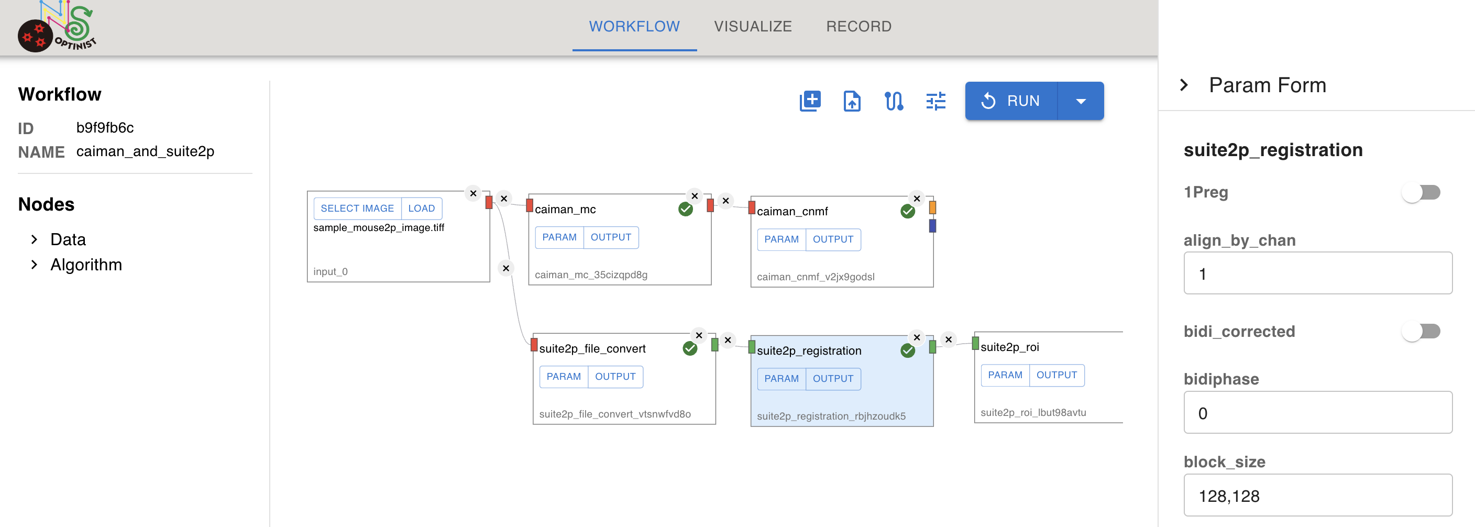Click suite2p_file_convert red input handle

click(534, 345)
